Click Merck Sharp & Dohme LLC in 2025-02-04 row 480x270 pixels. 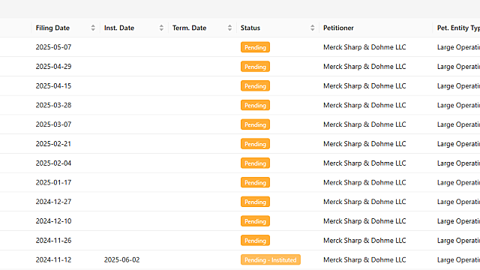364,163
